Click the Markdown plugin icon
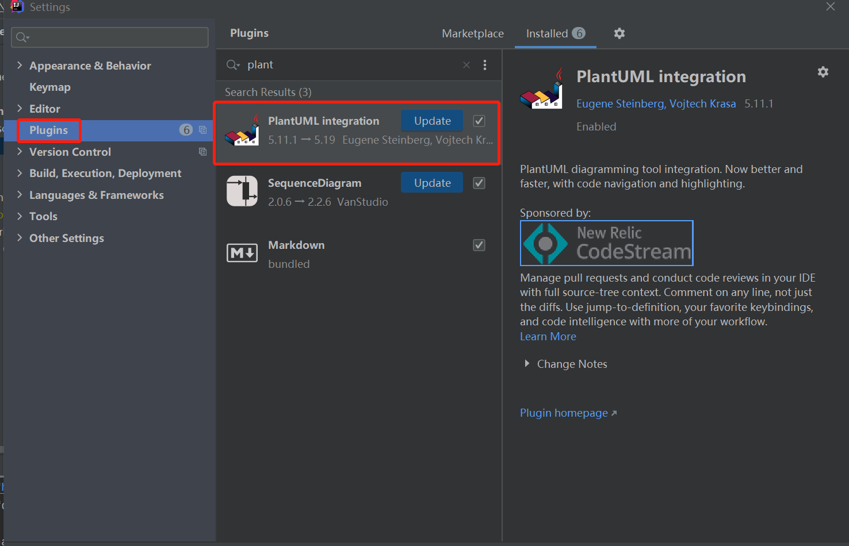The height and width of the screenshot is (546, 849). tap(242, 253)
